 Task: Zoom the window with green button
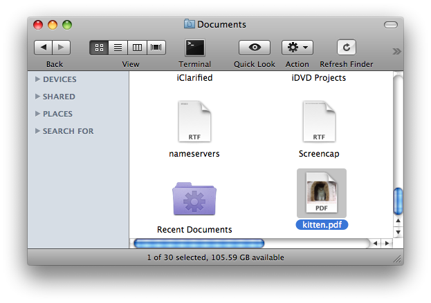tap(67, 25)
